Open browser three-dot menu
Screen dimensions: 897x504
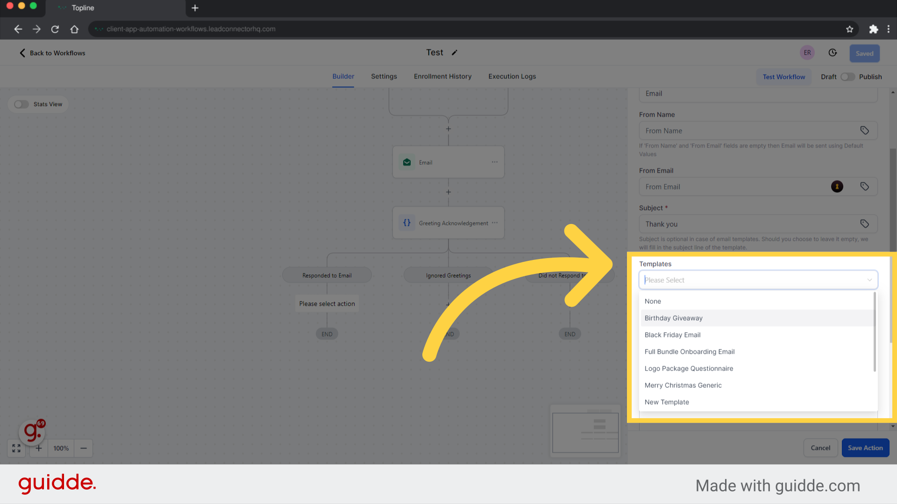click(889, 29)
